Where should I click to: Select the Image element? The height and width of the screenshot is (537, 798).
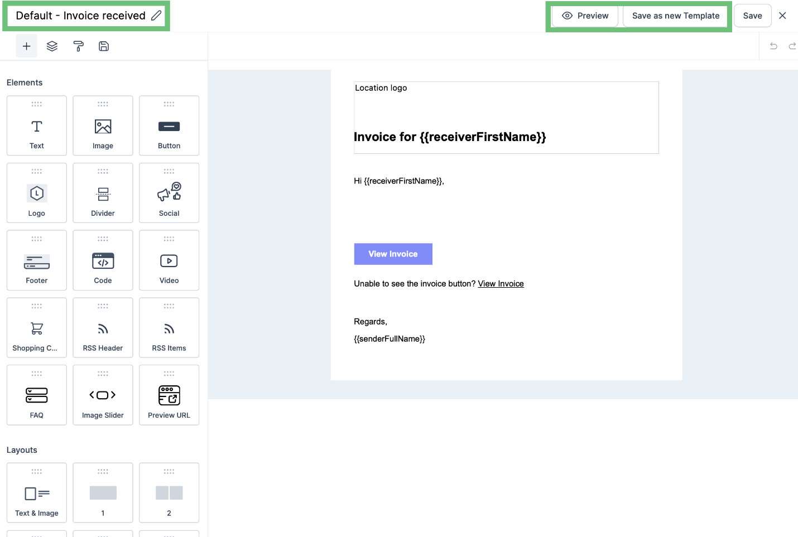coord(103,125)
